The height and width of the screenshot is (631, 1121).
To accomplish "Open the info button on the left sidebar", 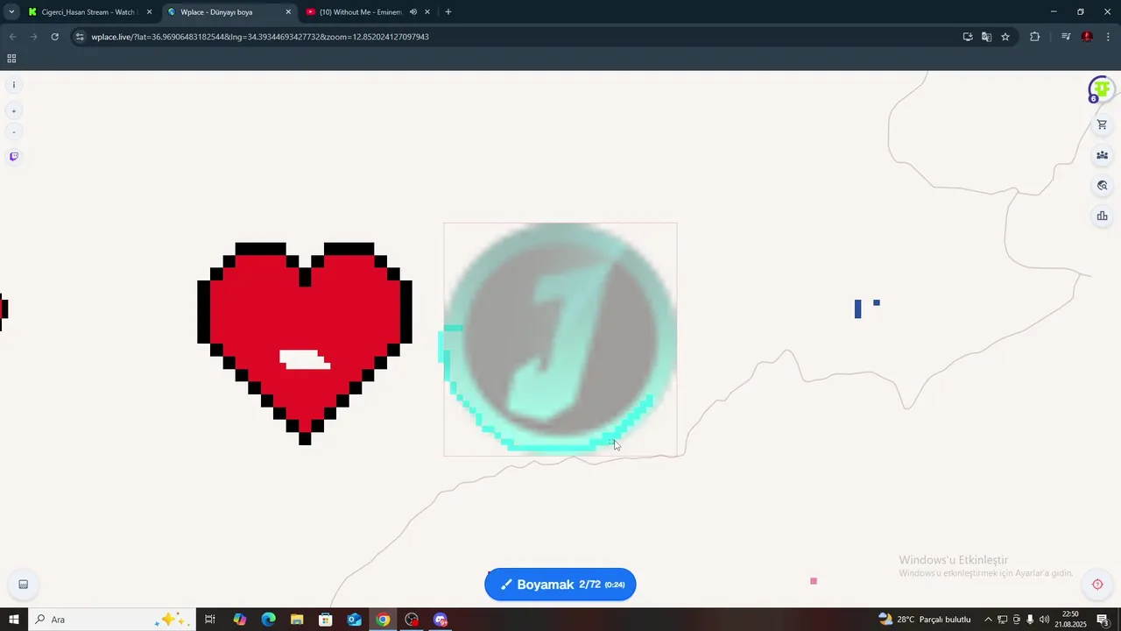I will click(x=13, y=85).
